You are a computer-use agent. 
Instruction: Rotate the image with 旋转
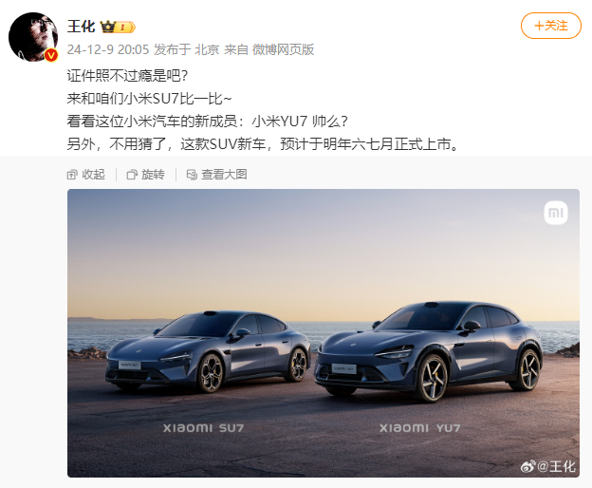point(146,175)
